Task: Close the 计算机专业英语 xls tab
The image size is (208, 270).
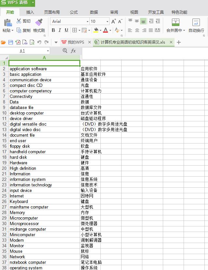Action: coord(171,42)
